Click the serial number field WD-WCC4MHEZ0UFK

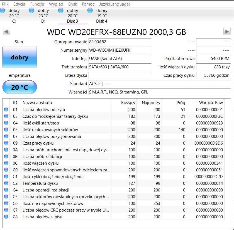tap(120, 50)
